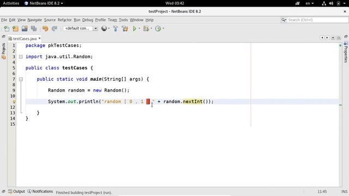Open the Notifications panel button

[x=40, y=191]
